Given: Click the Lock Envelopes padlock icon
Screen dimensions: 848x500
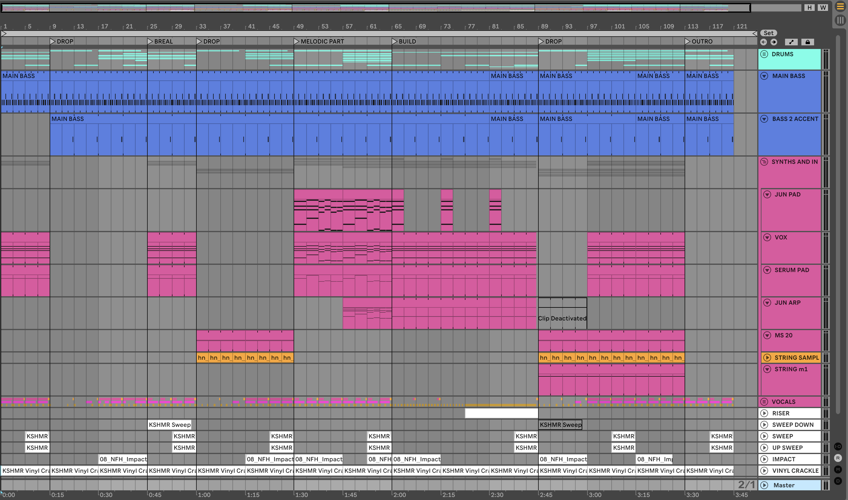Looking at the screenshot, I should click(x=807, y=42).
